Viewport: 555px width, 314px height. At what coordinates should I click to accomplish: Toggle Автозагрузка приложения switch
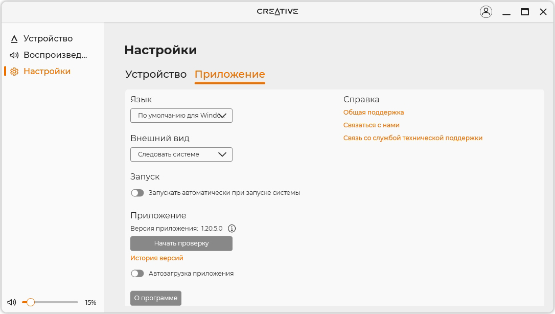coord(137,274)
